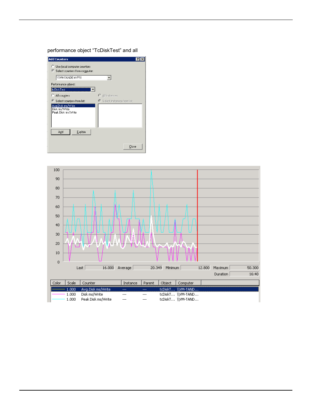Click the Color column header

point(58,283)
